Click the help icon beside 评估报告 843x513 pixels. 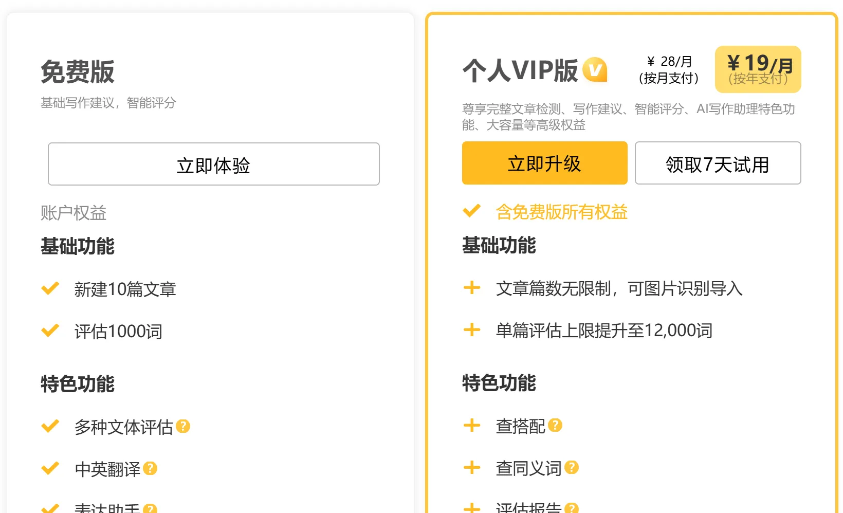tap(569, 508)
